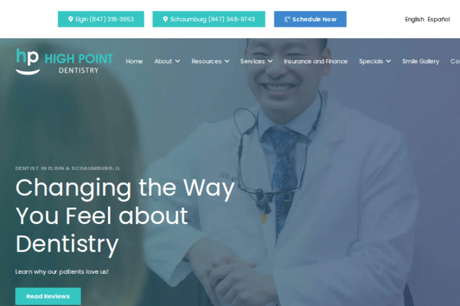Open Insurance and Finance page
The image size is (460, 306).
click(316, 61)
